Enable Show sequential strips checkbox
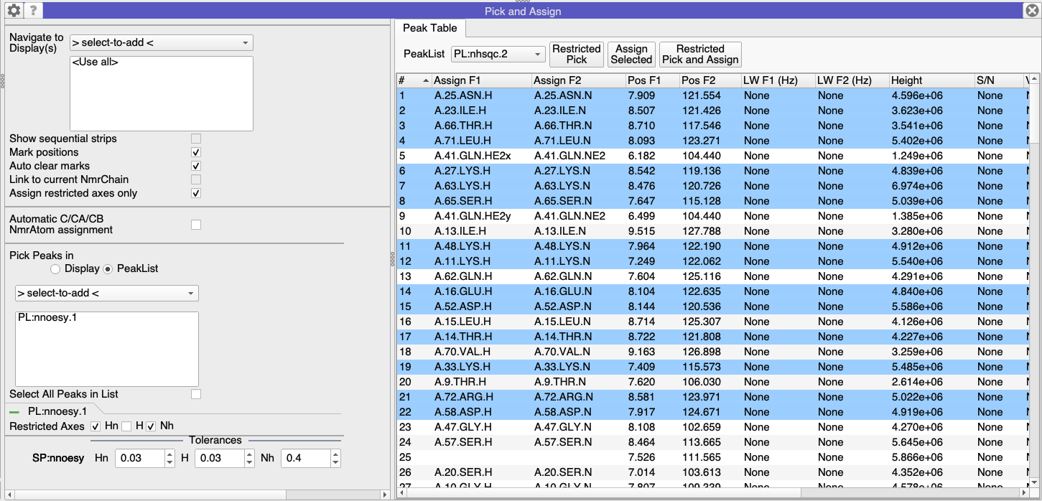This screenshot has width=1042, height=501. click(x=196, y=139)
